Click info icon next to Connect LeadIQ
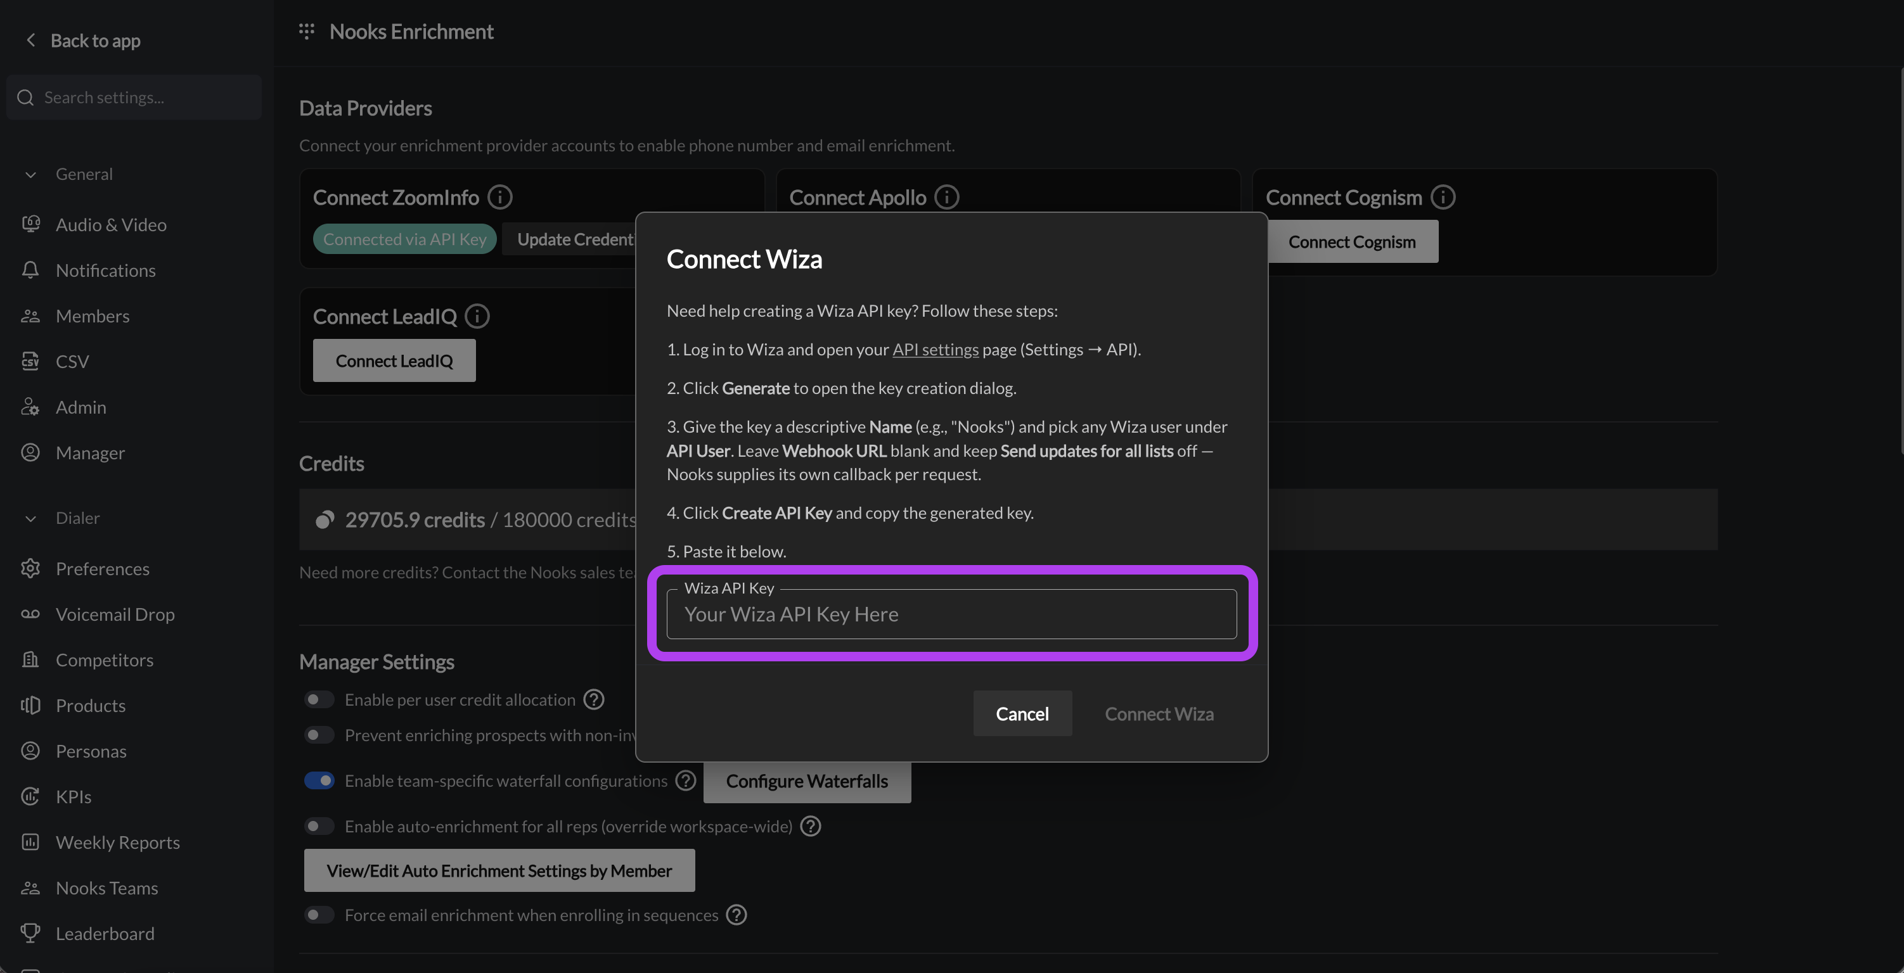Image resolution: width=1904 pixels, height=973 pixels. point(477,316)
